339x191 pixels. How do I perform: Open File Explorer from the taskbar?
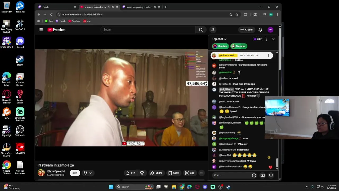(x=174, y=187)
